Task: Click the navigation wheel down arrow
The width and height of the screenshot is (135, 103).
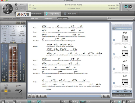Action: tap(7, 12)
